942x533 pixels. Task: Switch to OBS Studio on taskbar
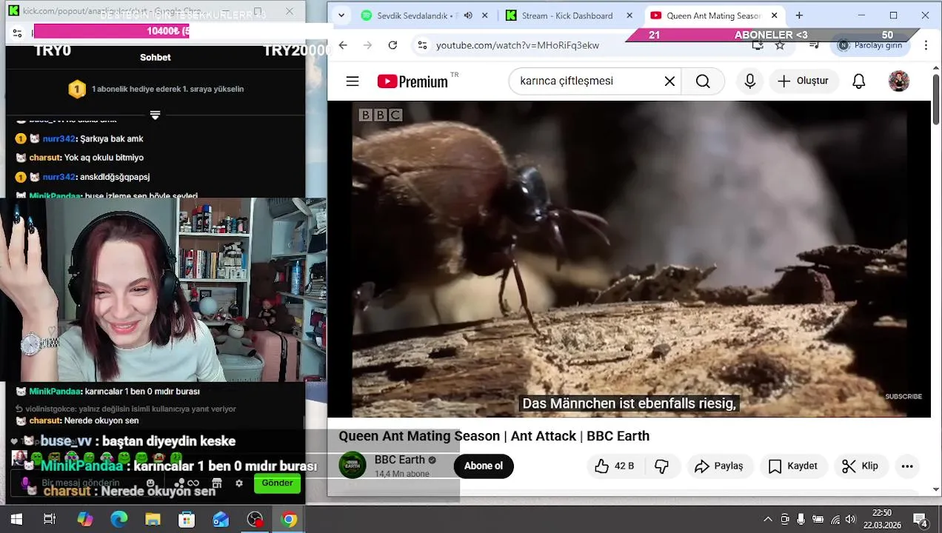(x=255, y=520)
